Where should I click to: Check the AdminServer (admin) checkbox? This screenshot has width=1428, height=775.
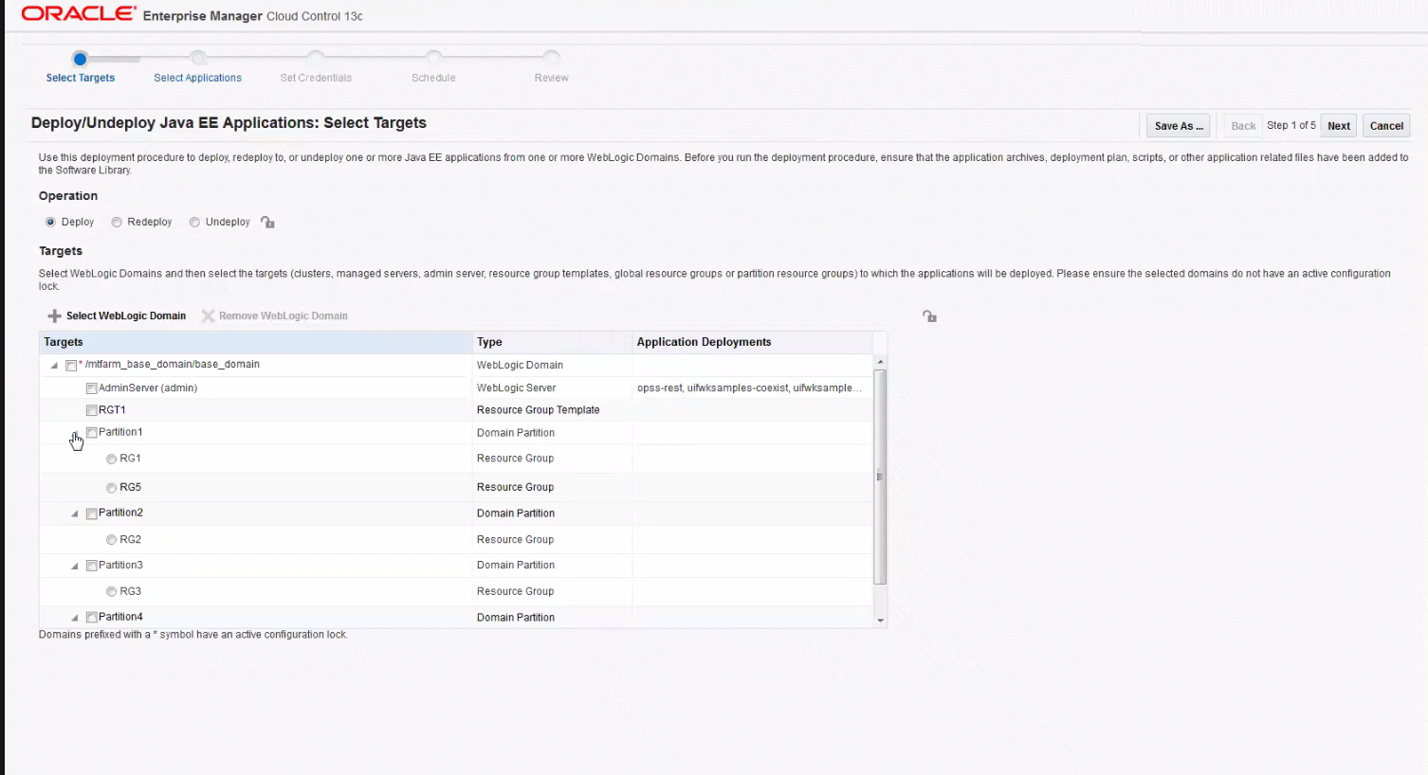92,388
